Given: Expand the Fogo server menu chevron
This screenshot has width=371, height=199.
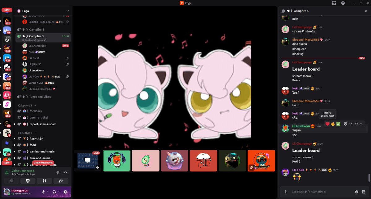Looking at the screenshot, I should tap(68, 11).
